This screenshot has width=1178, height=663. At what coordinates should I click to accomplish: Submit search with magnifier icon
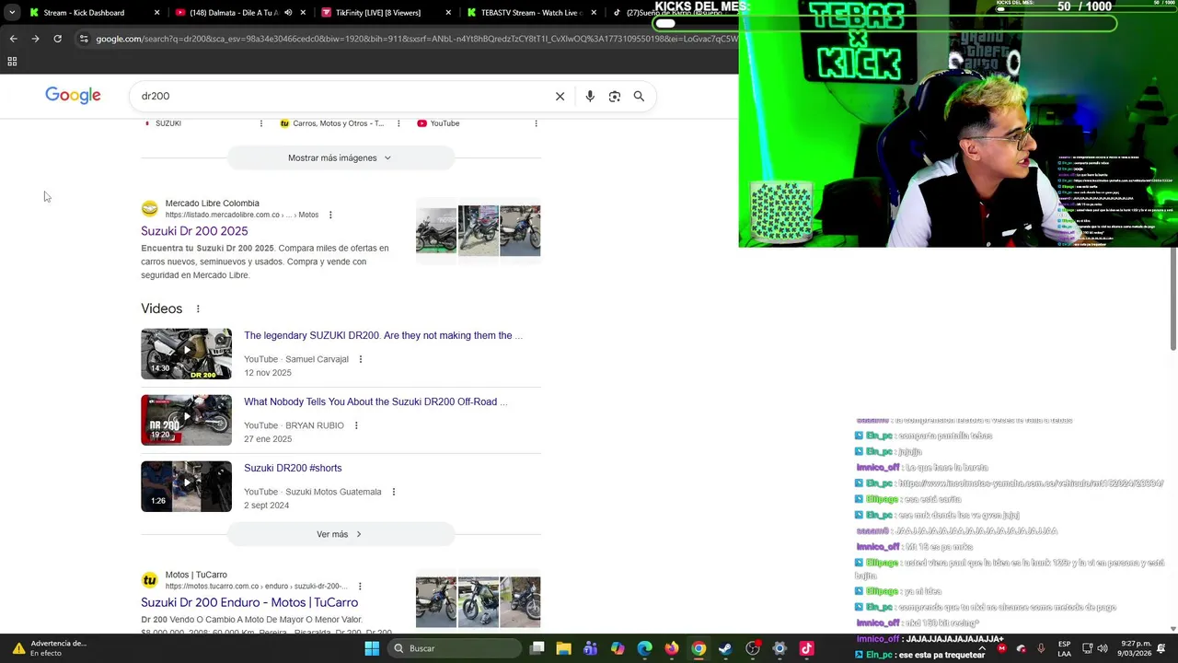[639, 96]
